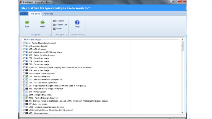Image resolution: width=212 pixels, height=119 pixels.
Task: Select 'ILBM - Amiga bitmap image' row
Action: click(x=41, y=95)
